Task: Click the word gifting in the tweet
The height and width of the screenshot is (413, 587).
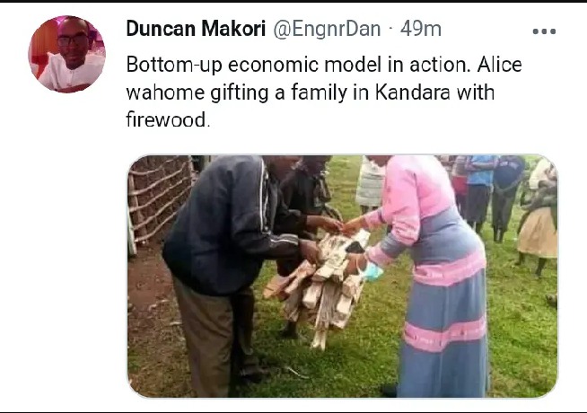Action: click(240, 92)
